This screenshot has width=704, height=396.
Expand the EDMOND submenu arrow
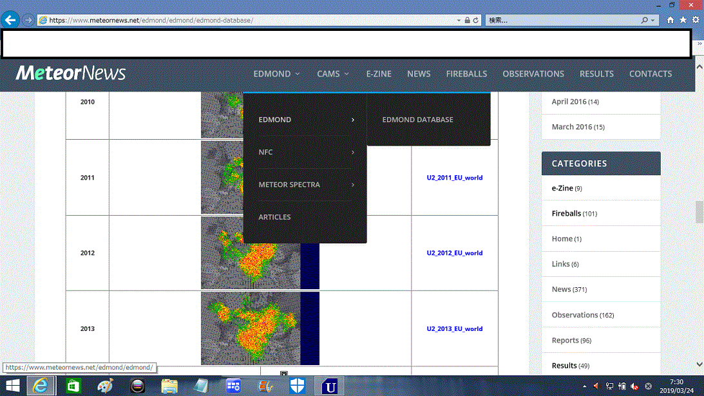click(353, 120)
